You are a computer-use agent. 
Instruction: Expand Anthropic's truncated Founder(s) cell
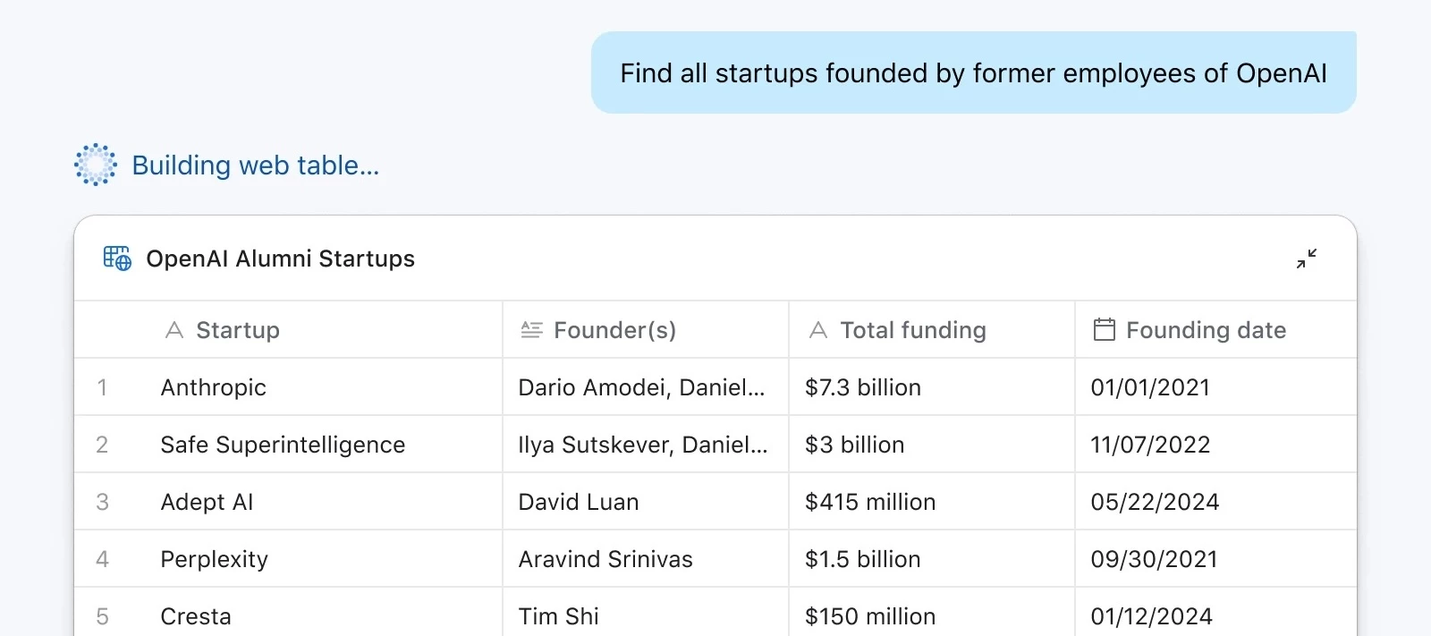(x=642, y=387)
